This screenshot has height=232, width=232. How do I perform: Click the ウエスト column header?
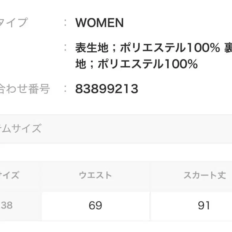[95, 175]
